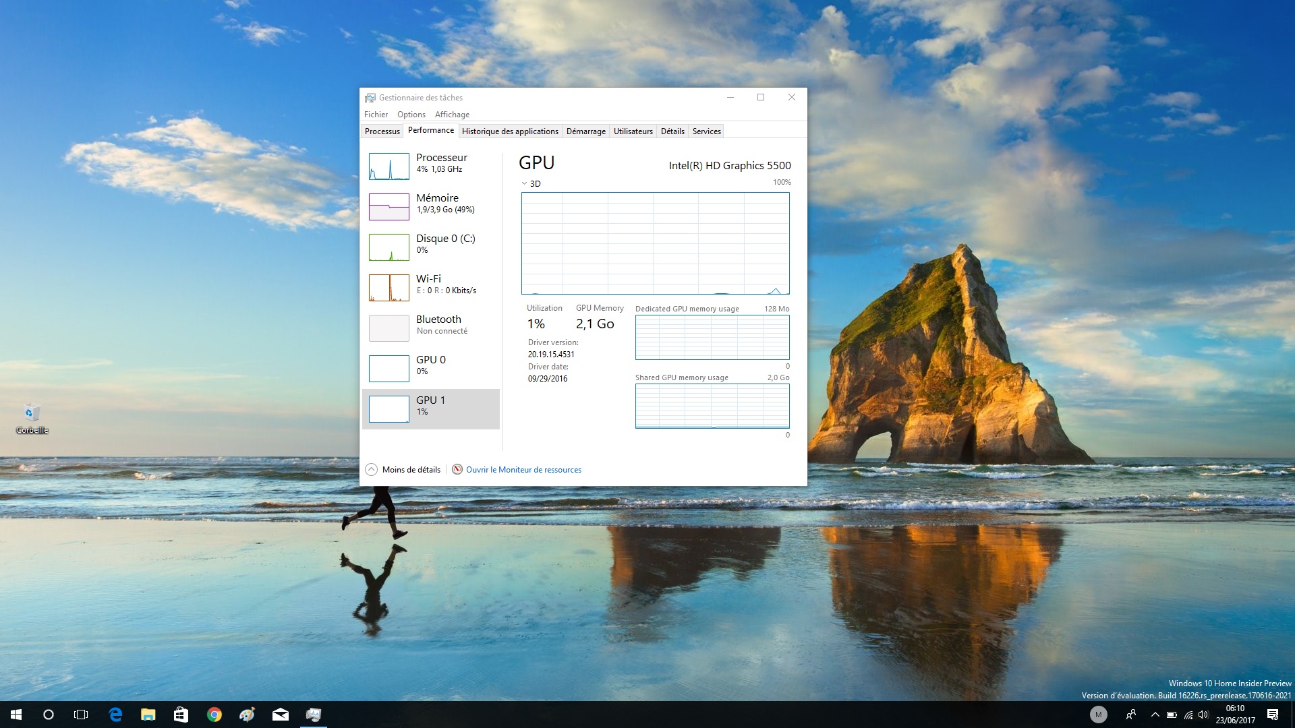
Task: Open the Affichage menu
Action: [451, 114]
